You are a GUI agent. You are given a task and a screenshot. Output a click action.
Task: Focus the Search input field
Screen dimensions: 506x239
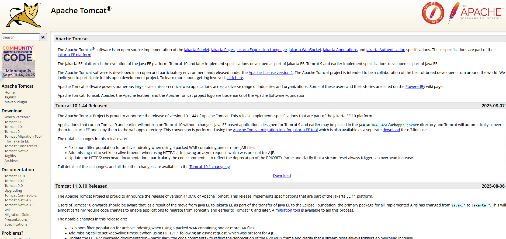pos(20,37)
